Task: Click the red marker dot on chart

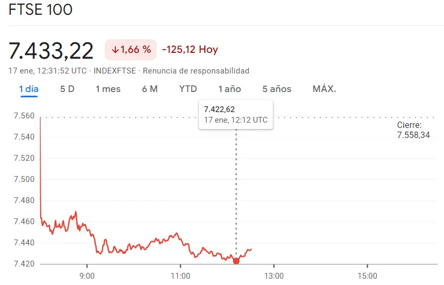Action: coord(236,261)
